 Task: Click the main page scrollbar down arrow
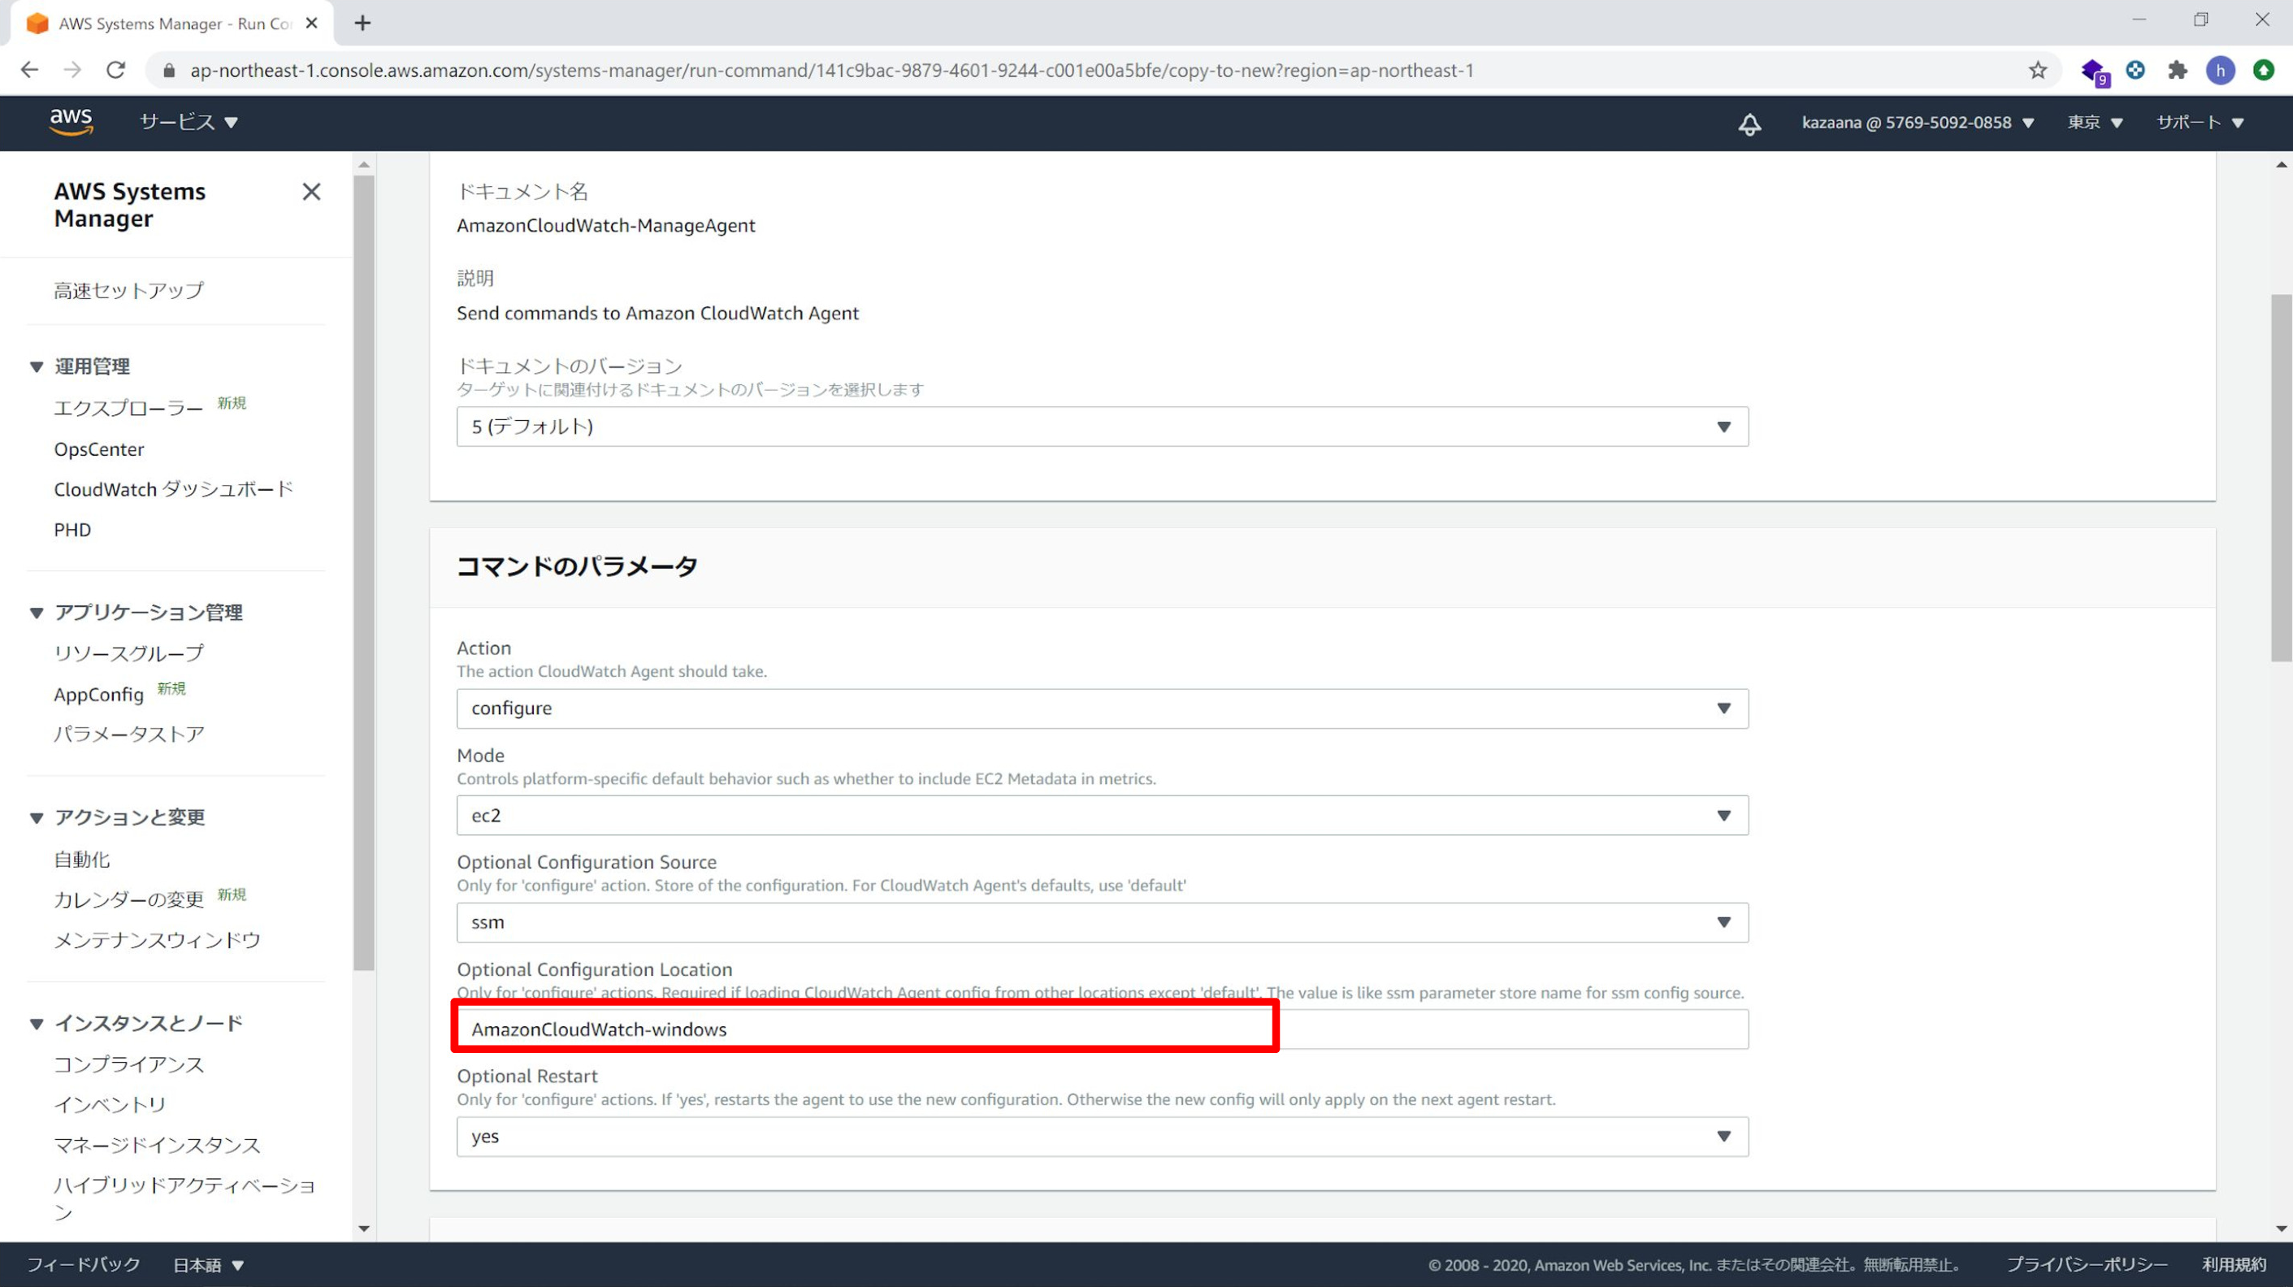[x=2281, y=1229]
